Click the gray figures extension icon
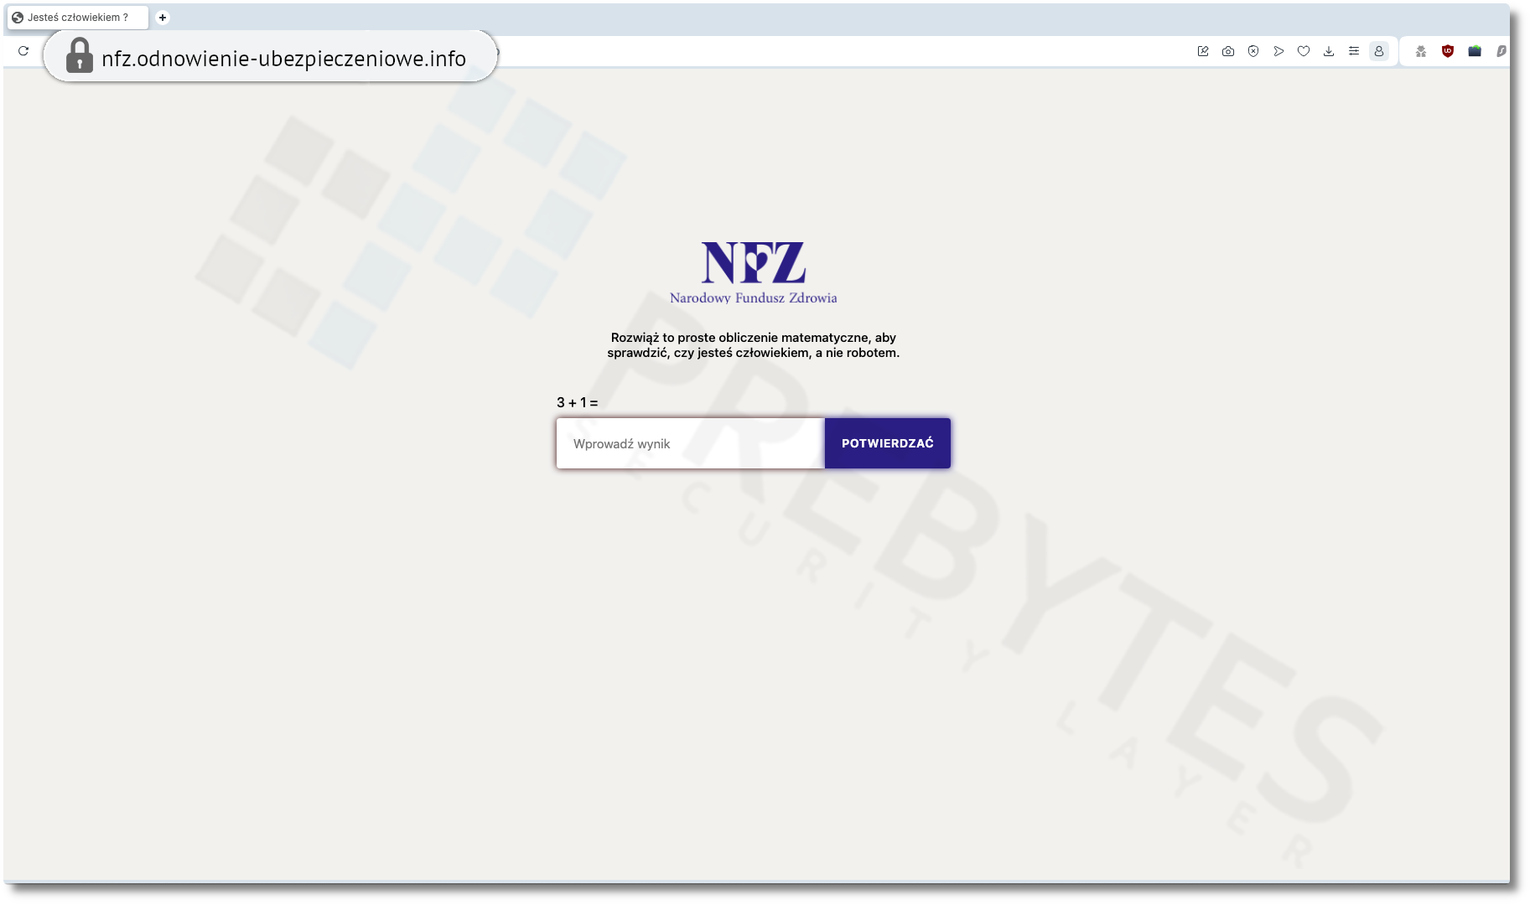This screenshot has width=1530, height=905. 1421,51
